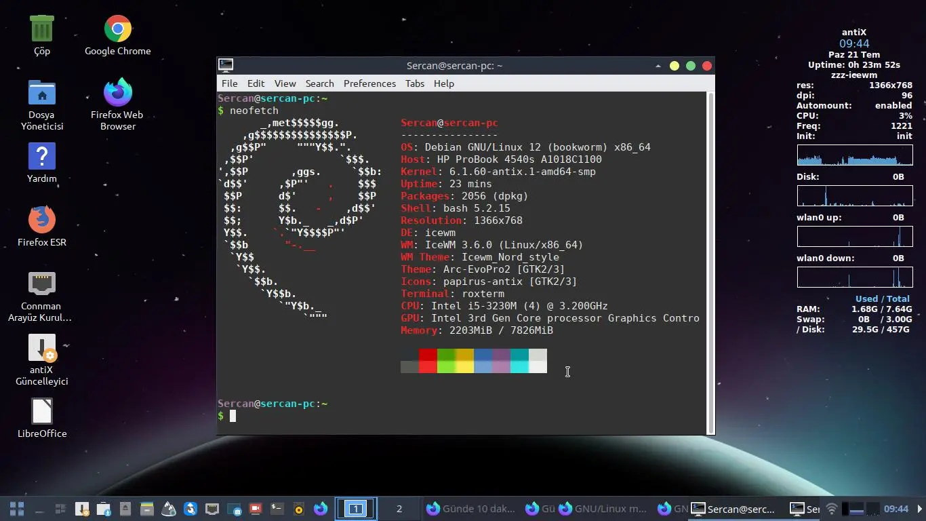
Task: Click the cursor at terminal prompt line
Action: pyautogui.click(x=233, y=416)
